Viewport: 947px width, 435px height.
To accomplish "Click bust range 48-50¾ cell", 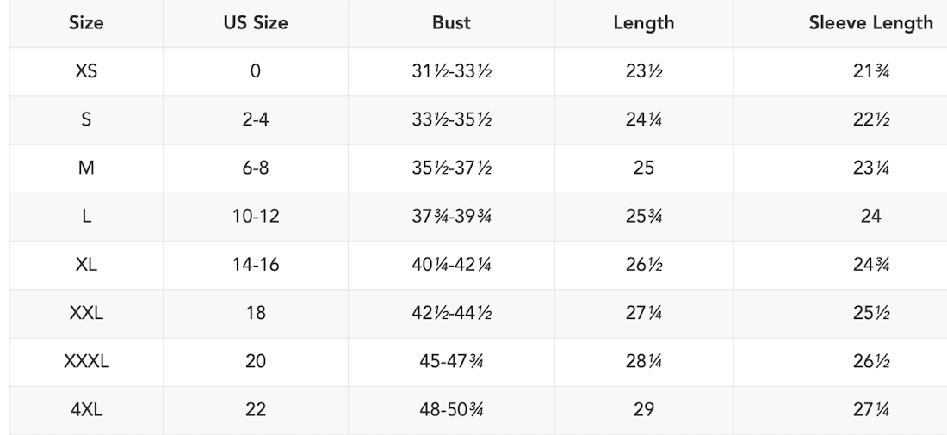I will [451, 409].
